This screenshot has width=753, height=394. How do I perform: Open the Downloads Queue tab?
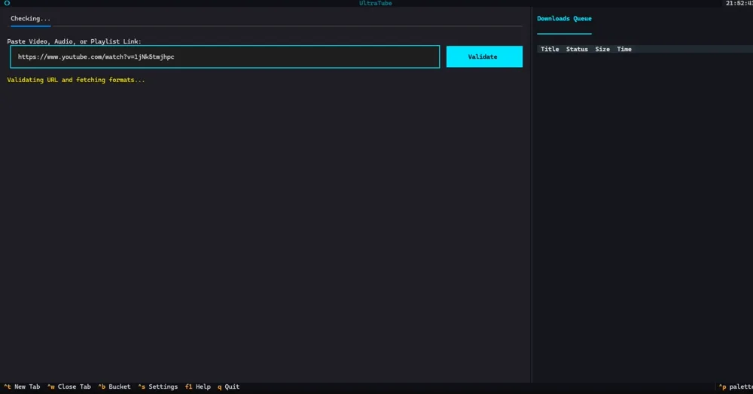(564, 18)
